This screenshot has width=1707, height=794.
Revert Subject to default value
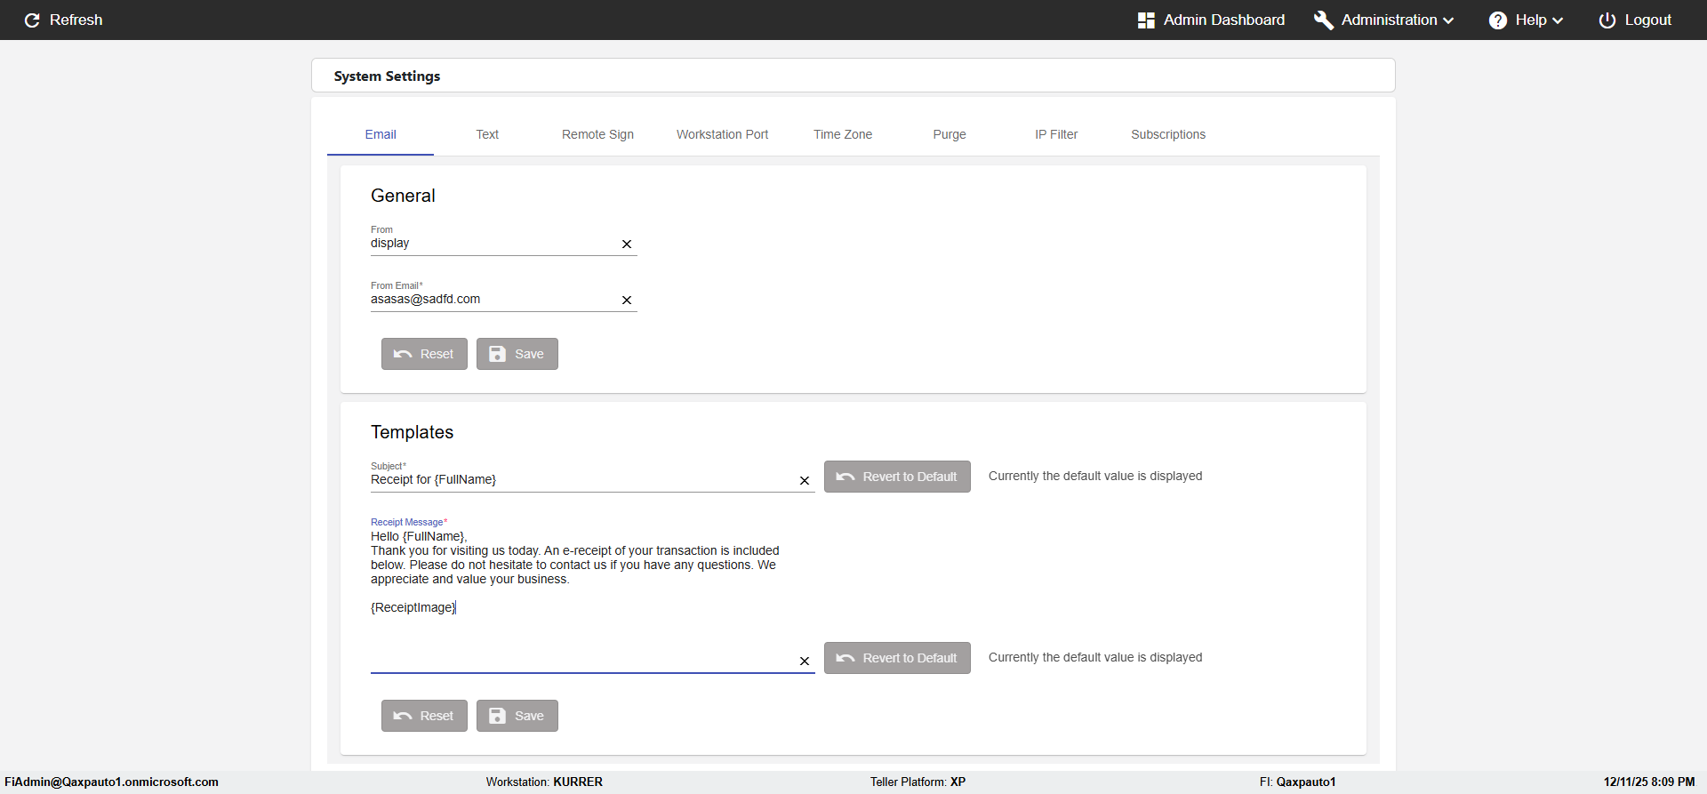tap(897, 477)
